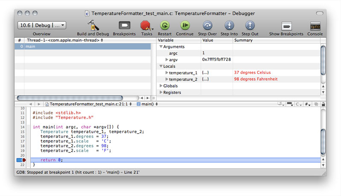Go back in editor file history
Screen dimensions: 341x196
coord(30,104)
